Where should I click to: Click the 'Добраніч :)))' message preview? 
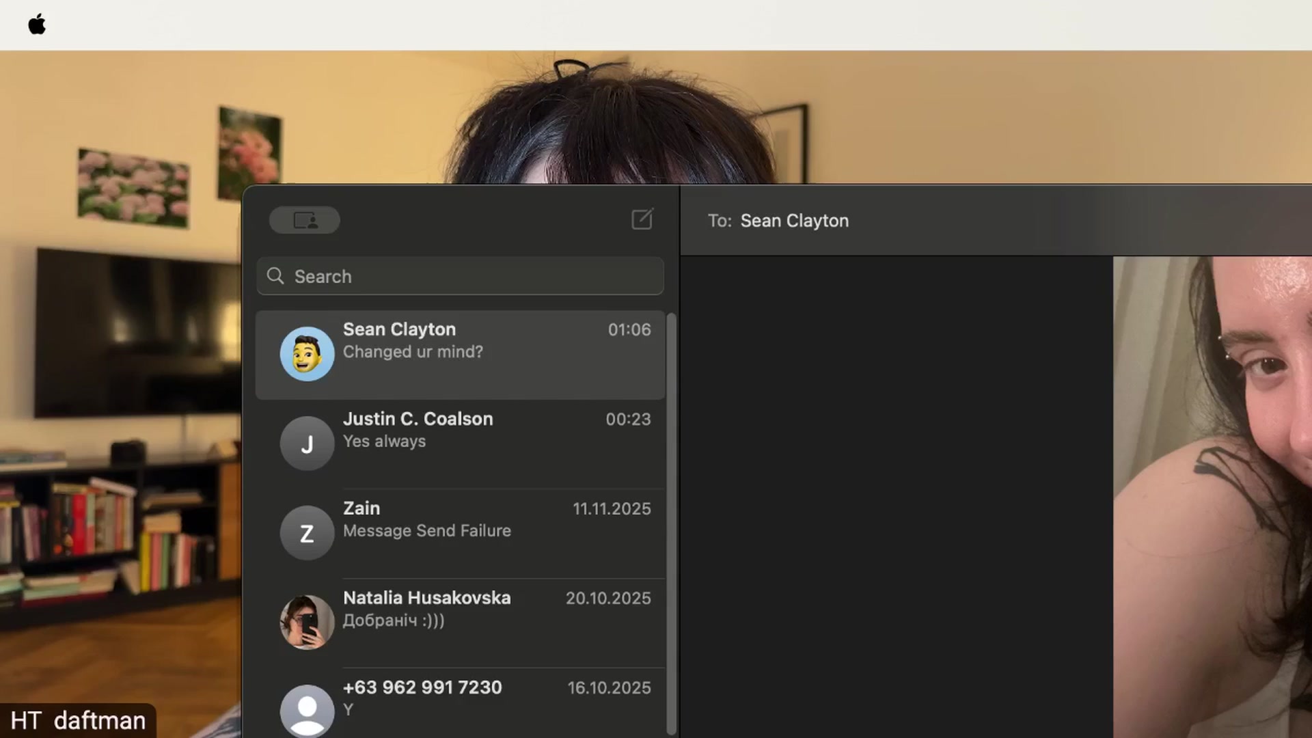tap(394, 620)
